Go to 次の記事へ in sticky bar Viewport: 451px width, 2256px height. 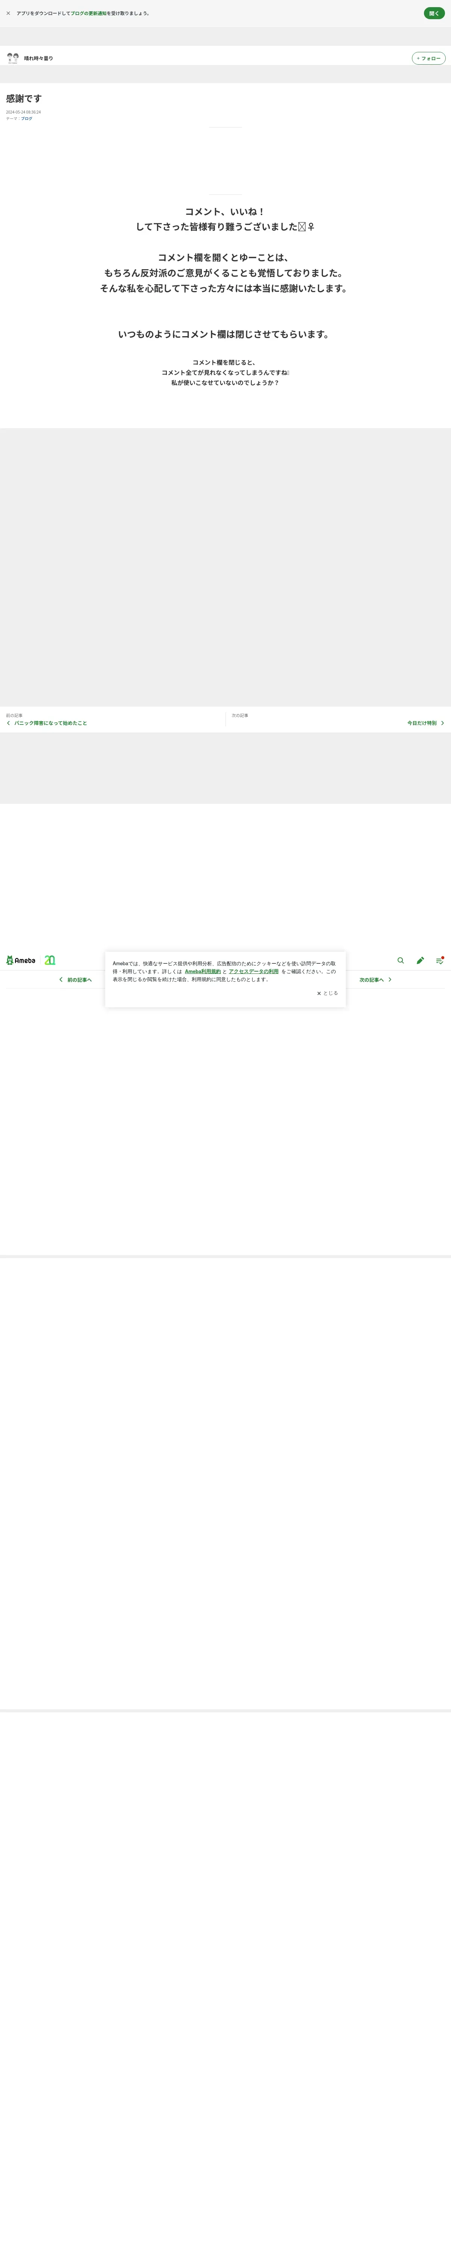click(376, 980)
